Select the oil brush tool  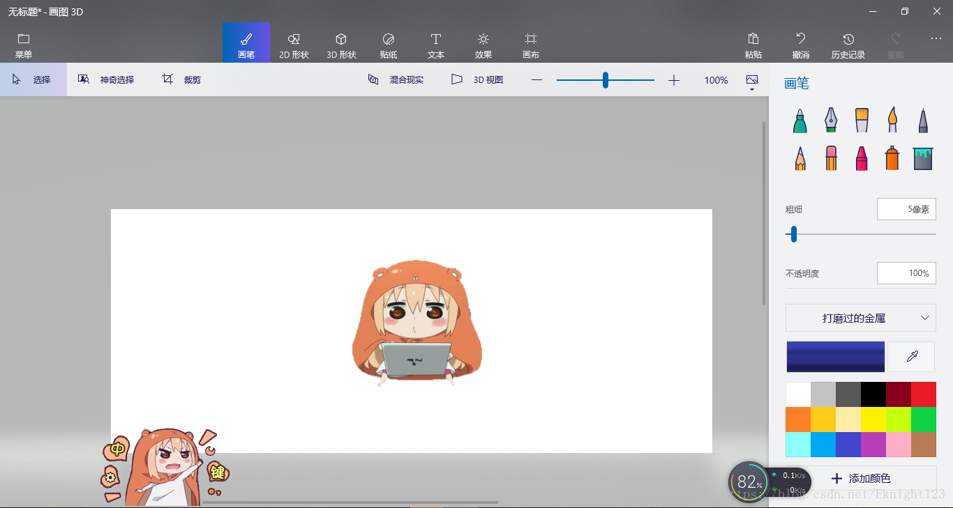pyautogui.click(x=862, y=120)
